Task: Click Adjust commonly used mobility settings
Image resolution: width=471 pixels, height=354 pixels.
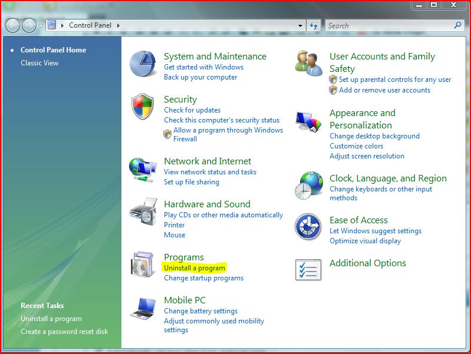Action: pyautogui.click(x=214, y=326)
